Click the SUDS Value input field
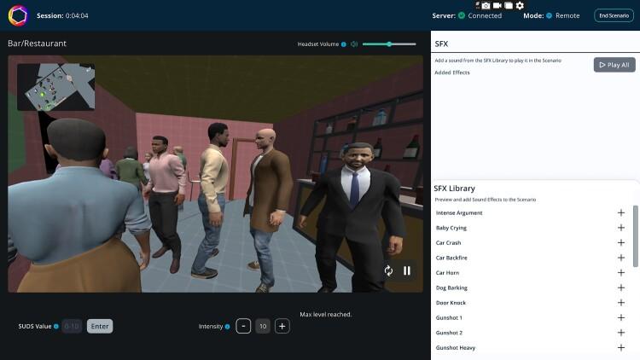640x360 pixels. click(x=72, y=326)
